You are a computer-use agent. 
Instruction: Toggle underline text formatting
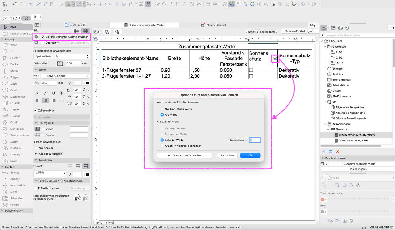(x=53, y=93)
